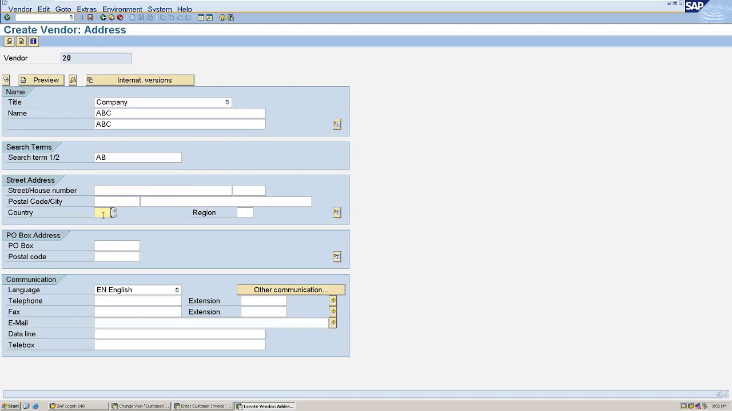Click the second Name line containing ABC
Screen dimensions: 732x411
[x=180, y=124]
